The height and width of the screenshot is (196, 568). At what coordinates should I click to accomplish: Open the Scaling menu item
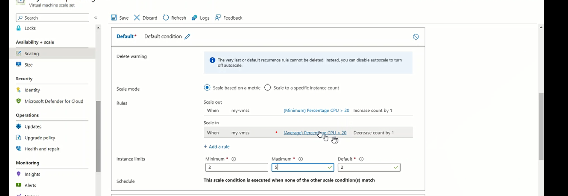32,54
